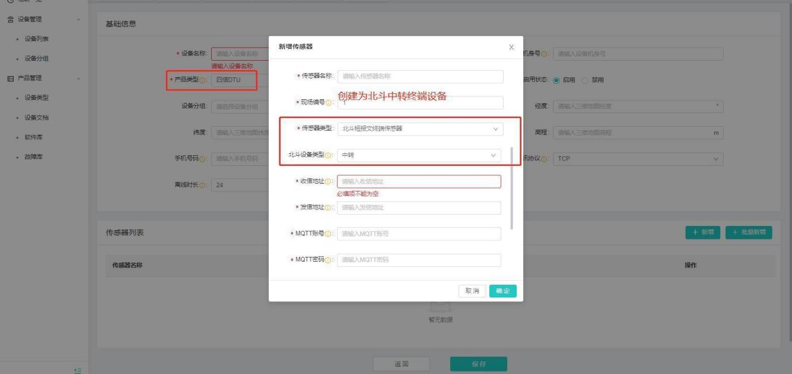
Task: Go to 软件库 in sidebar
Action: [x=33, y=137]
